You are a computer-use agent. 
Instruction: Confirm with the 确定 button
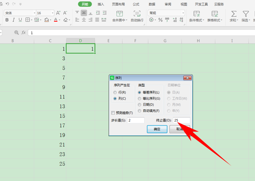157,129
